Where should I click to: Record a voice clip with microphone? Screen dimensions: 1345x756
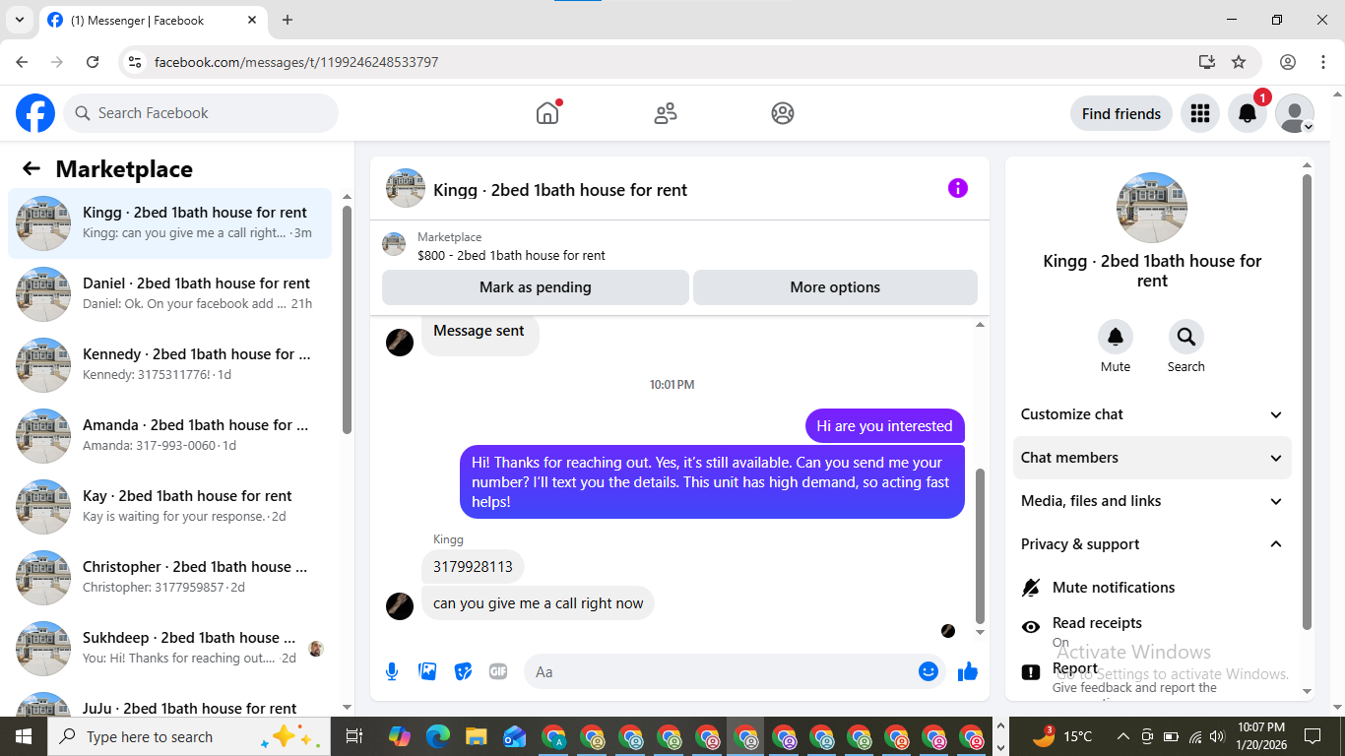(392, 671)
